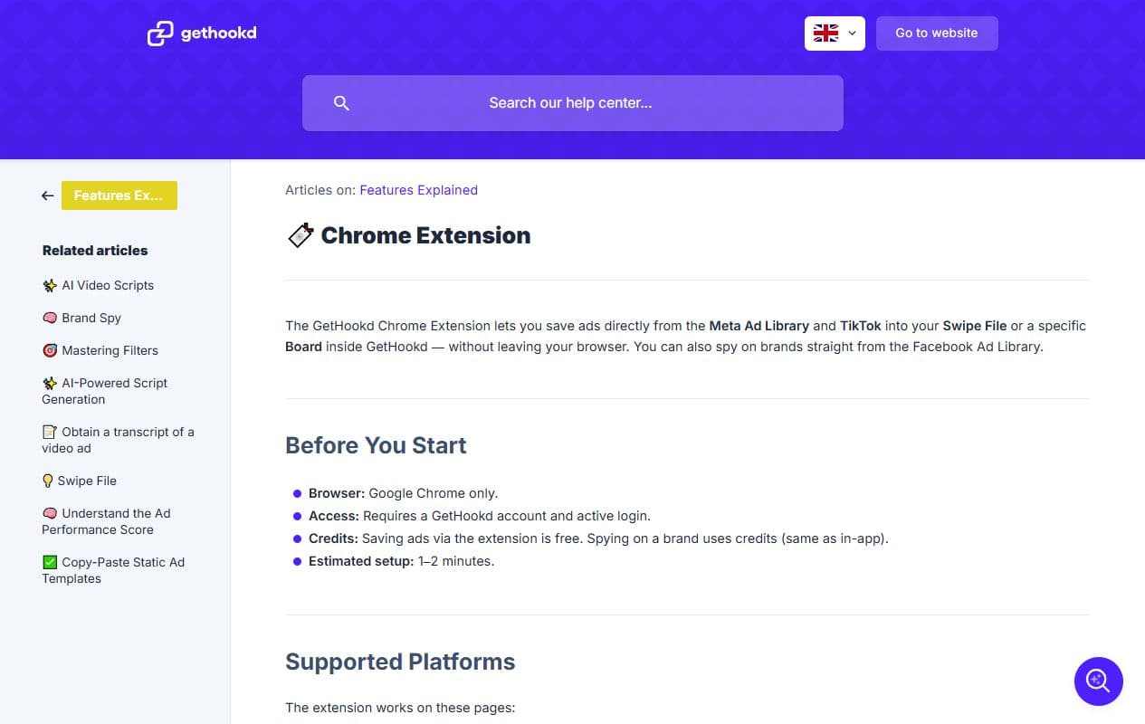
Task: Open Understand the Ad Performance Score article
Action: tap(106, 521)
